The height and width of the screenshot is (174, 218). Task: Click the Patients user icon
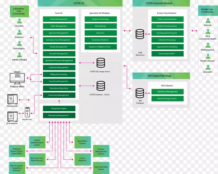[208, 21]
